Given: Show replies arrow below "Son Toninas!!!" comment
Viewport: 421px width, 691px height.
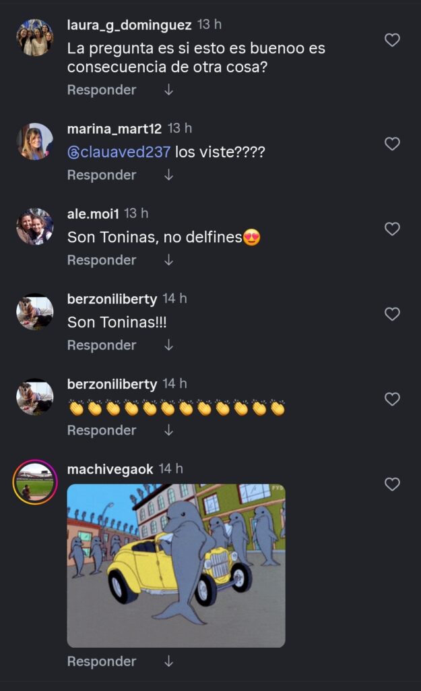Looking at the screenshot, I should (168, 345).
